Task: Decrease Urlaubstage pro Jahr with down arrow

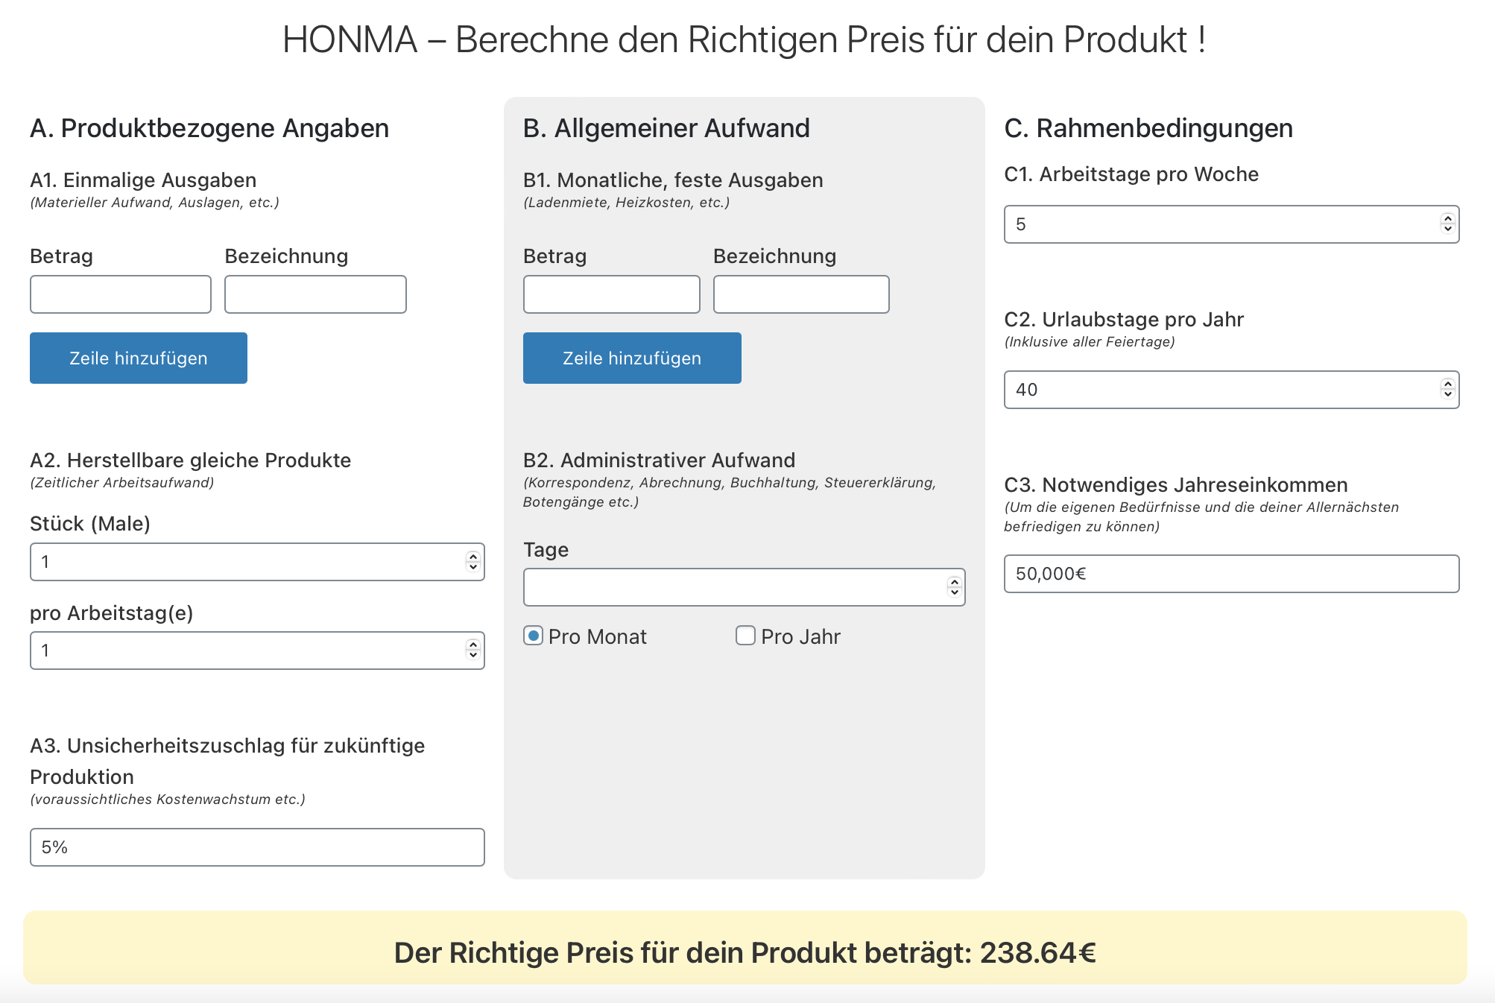Action: [x=1447, y=394]
